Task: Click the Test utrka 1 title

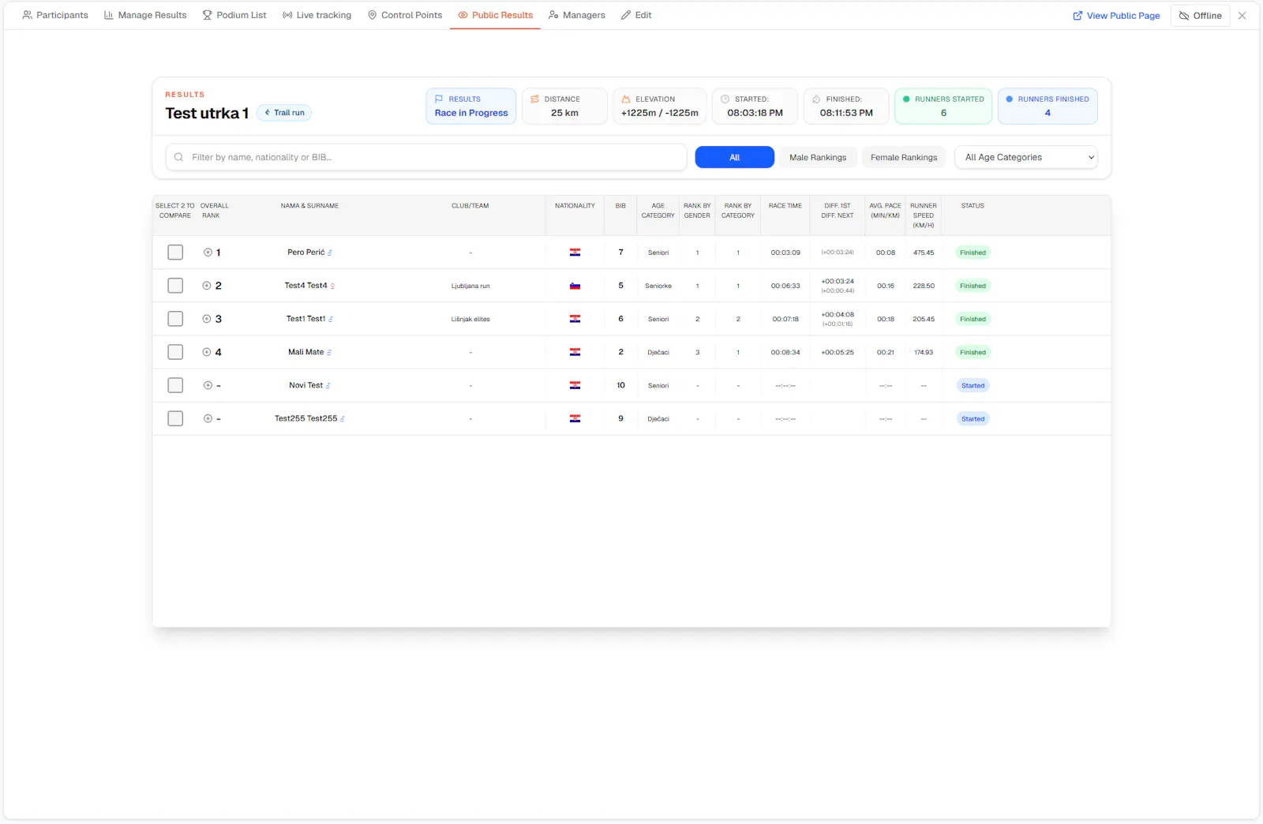Action: click(207, 113)
